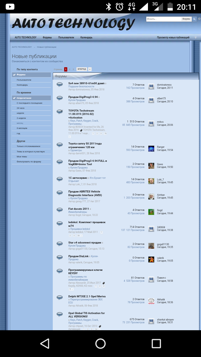This screenshot has width=201, height=357.
Task: Open Gaws avatar image
Action: [151, 166]
